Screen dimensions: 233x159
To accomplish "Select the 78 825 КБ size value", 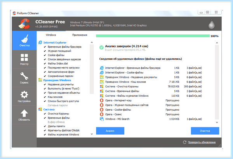I will (x=174, y=86).
